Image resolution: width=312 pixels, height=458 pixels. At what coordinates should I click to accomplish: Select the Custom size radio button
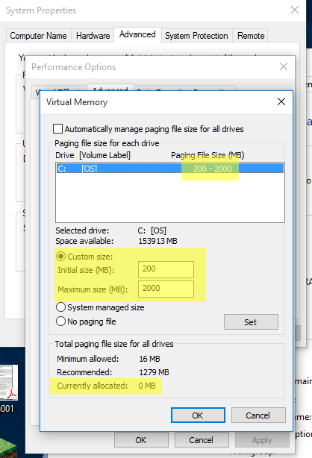[60, 257]
